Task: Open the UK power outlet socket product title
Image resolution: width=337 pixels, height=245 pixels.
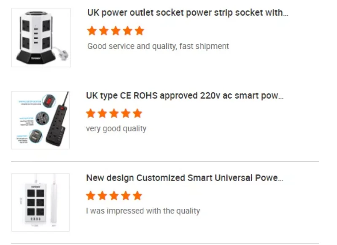Action: coord(188,13)
